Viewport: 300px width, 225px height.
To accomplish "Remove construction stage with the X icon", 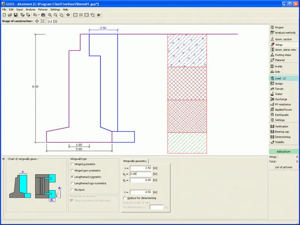I will [42, 21].
